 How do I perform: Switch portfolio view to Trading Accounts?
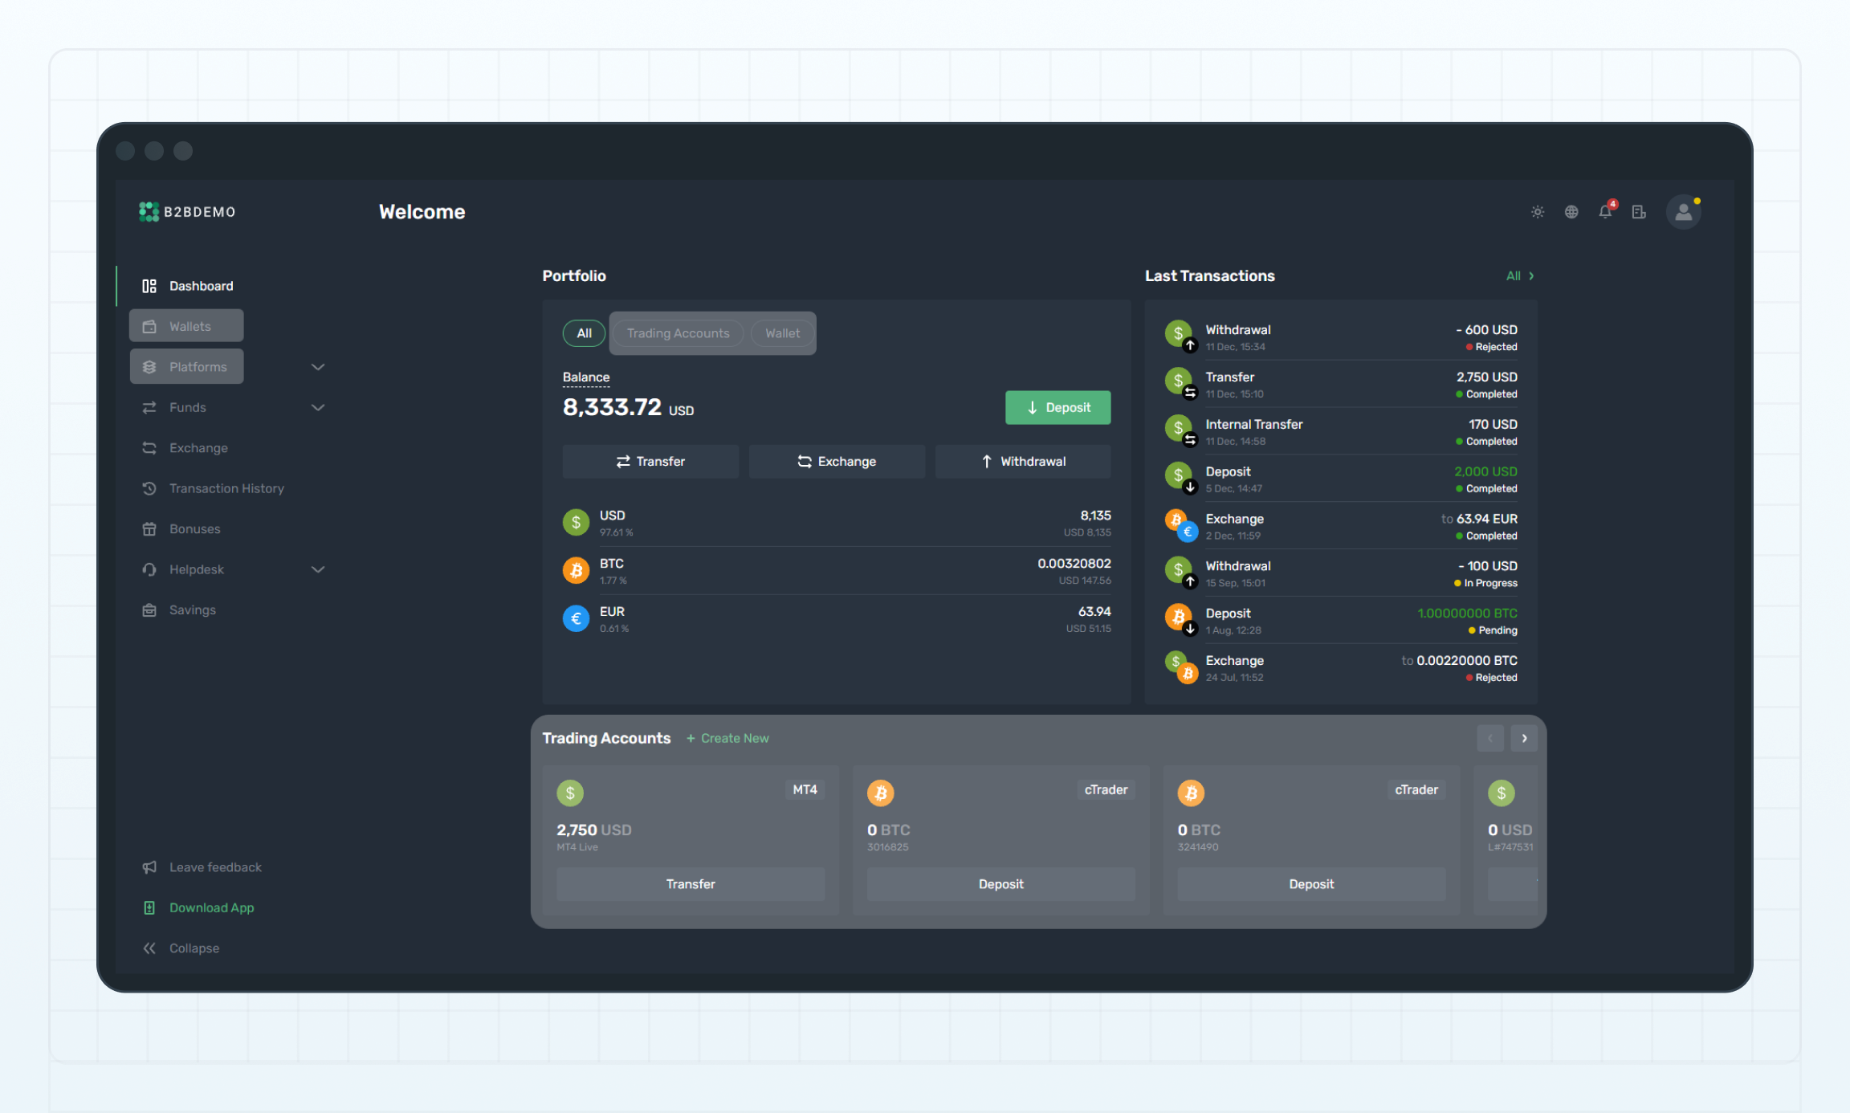coord(678,332)
